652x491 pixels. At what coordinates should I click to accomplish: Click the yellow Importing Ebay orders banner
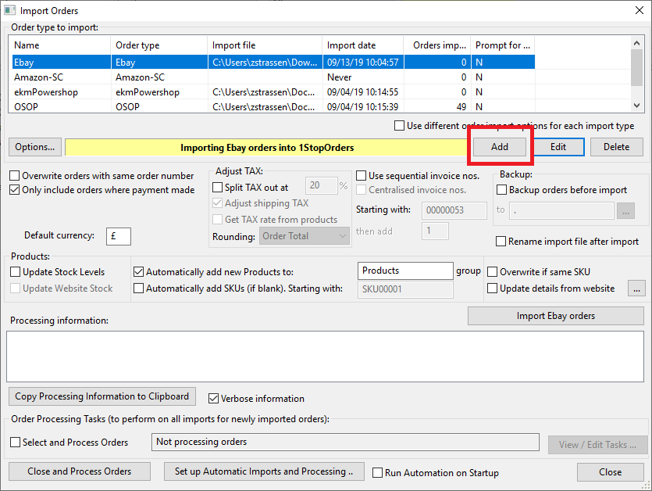pyautogui.click(x=266, y=148)
